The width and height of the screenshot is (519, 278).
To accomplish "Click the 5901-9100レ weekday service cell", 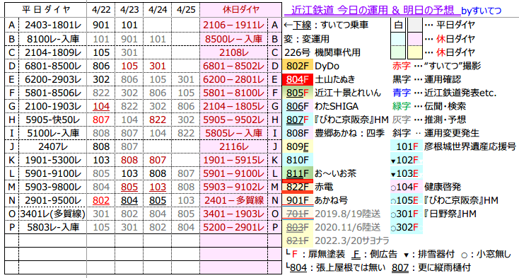I will coord(52,173).
